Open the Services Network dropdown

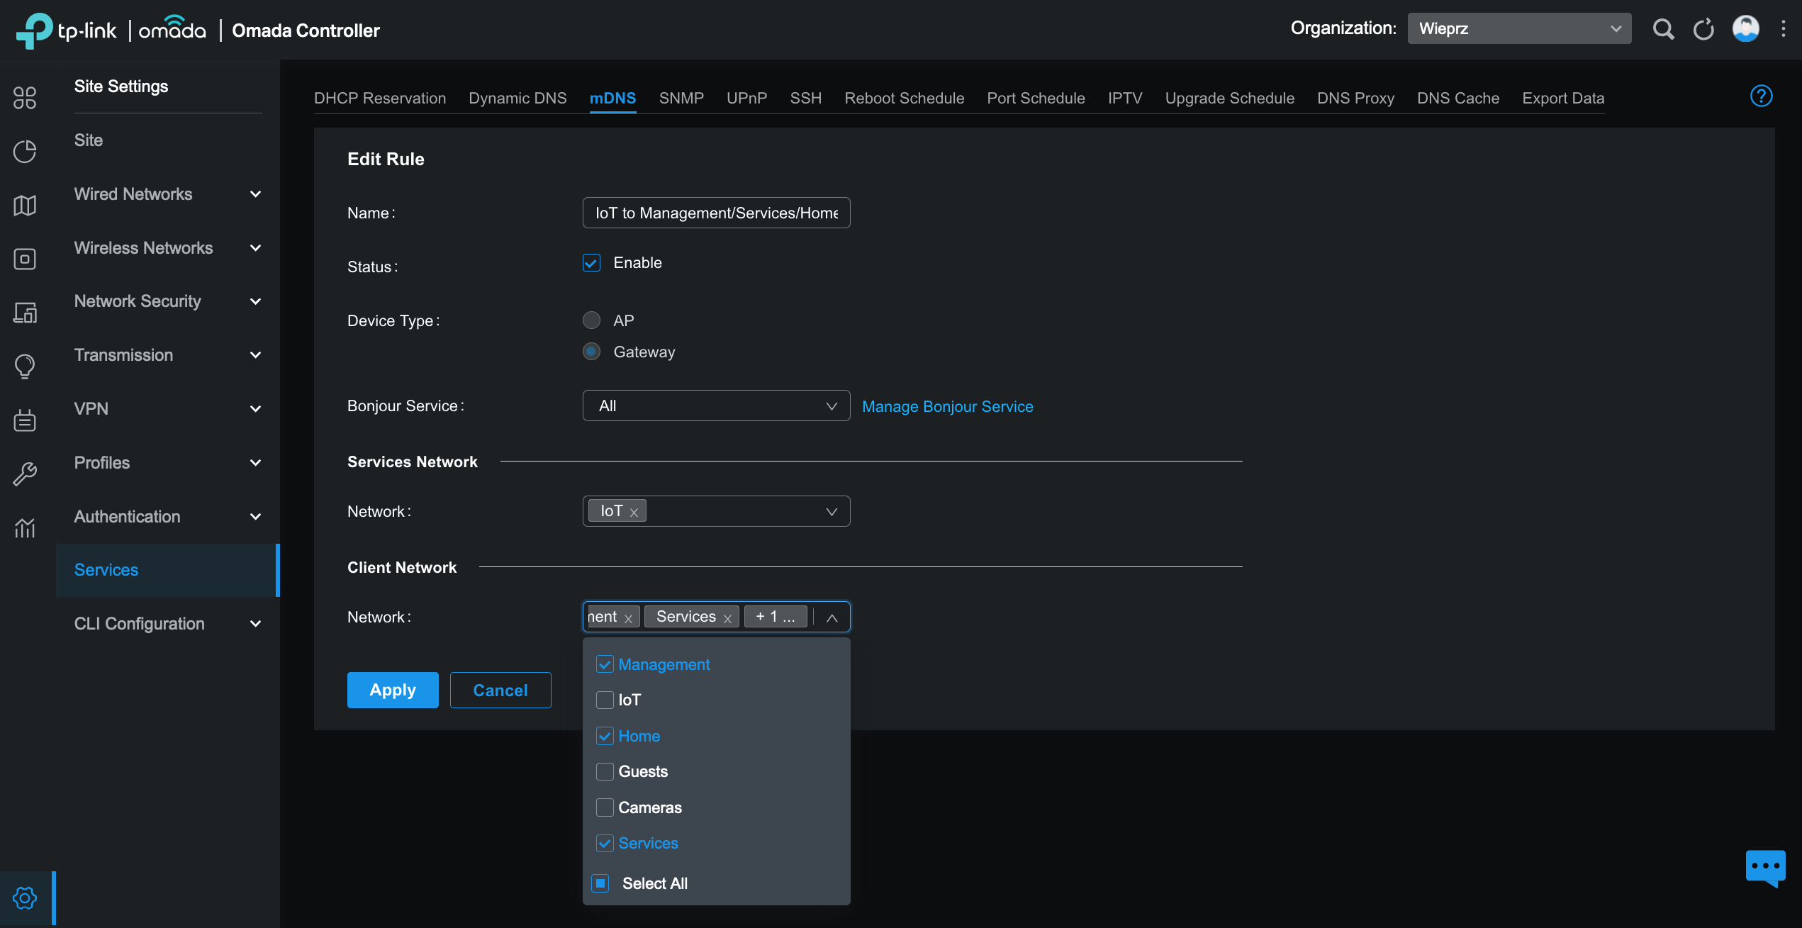[x=716, y=512]
